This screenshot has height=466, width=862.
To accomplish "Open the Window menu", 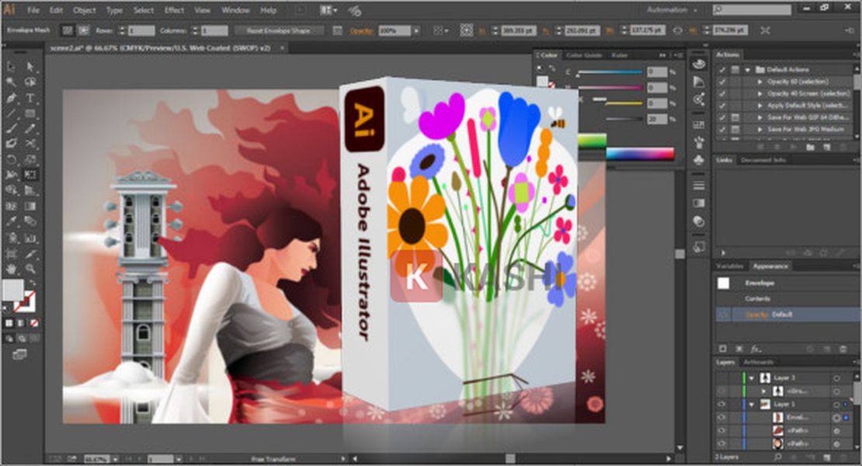I will coord(235,10).
